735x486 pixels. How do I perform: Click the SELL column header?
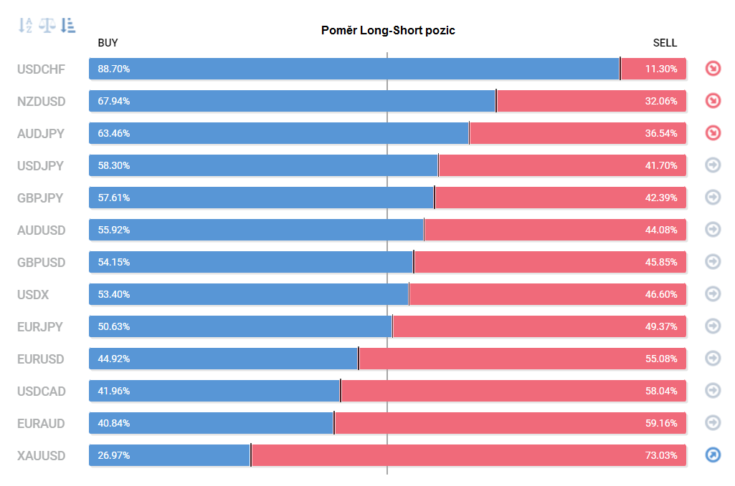click(665, 43)
